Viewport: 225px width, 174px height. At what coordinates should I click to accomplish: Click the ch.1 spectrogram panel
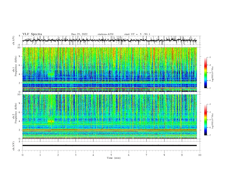(x=110, y=69)
